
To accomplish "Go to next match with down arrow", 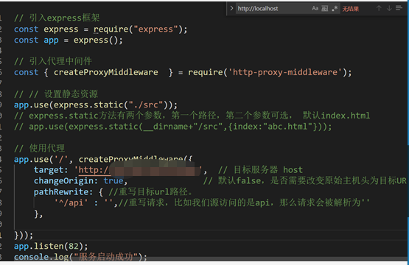I will point(389,8).
